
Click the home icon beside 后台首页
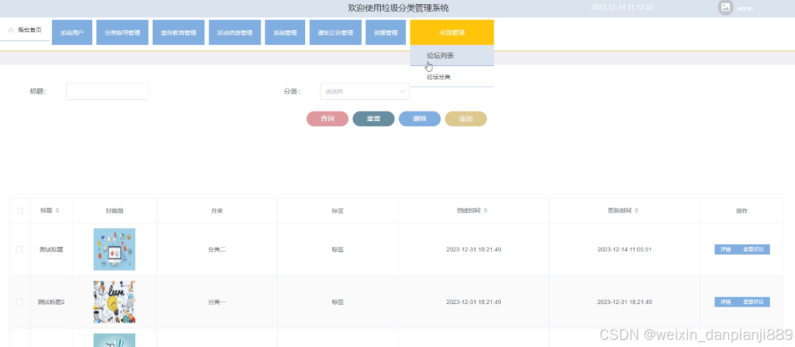click(x=11, y=30)
